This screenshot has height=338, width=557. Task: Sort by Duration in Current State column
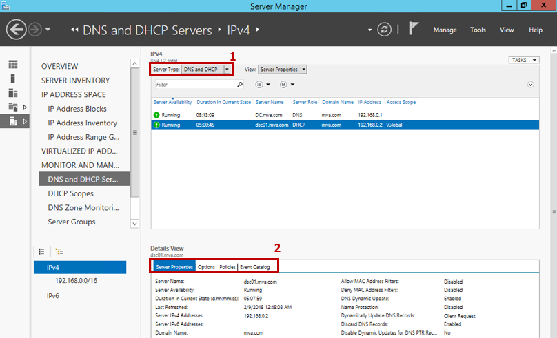[x=224, y=102]
